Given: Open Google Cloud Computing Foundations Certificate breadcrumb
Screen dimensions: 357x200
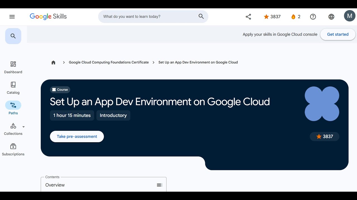Looking at the screenshot, I should (109, 62).
